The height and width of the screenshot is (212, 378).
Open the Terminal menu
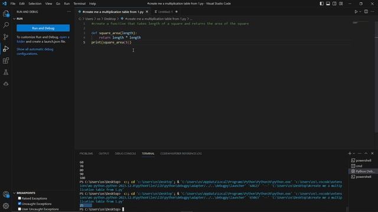click(x=80, y=4)
